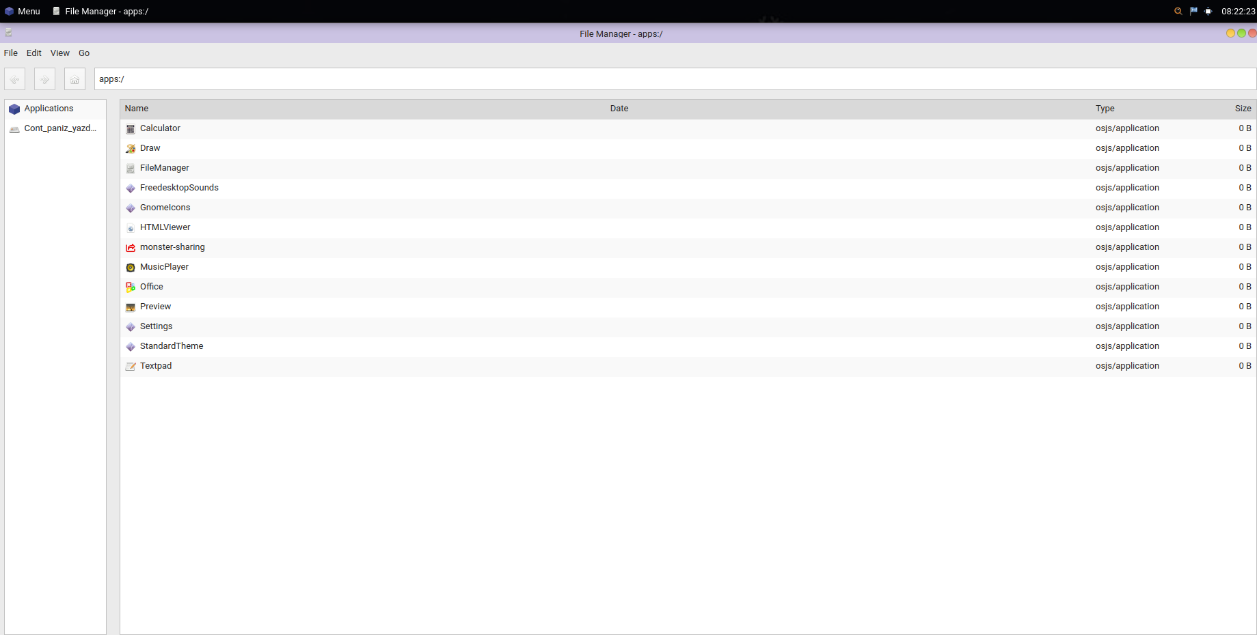Open the View menu
1257x635 pixels.
coord(60,53)
